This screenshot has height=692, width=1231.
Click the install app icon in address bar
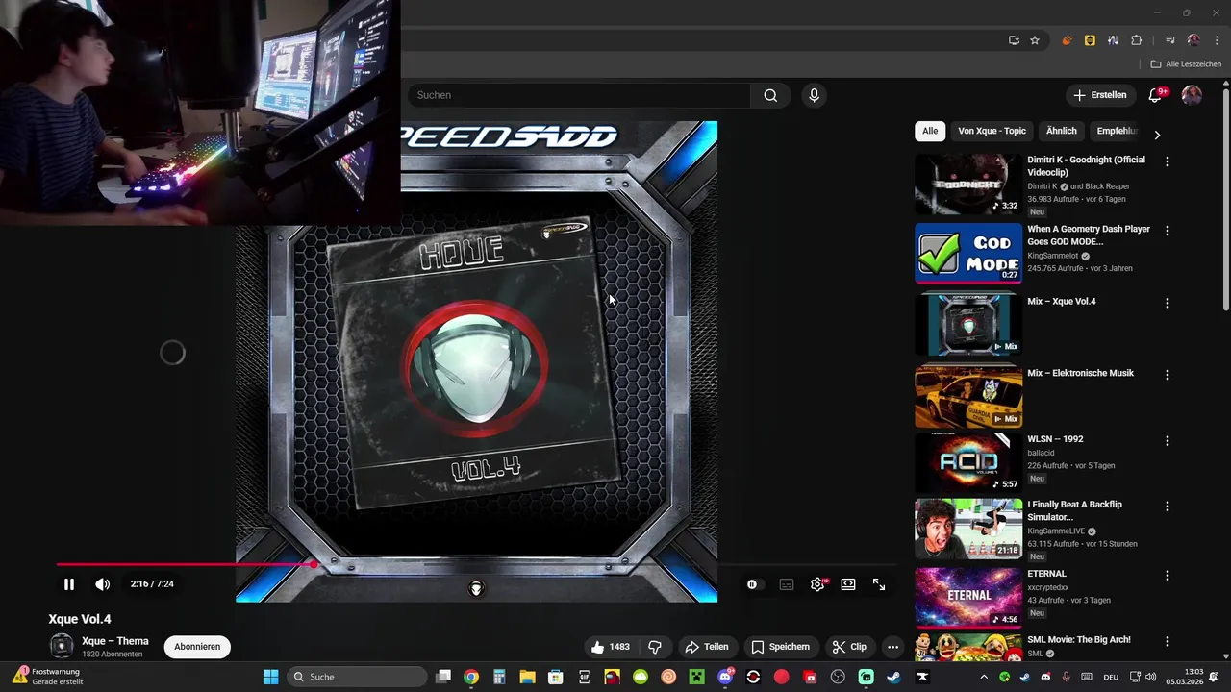1014,40
